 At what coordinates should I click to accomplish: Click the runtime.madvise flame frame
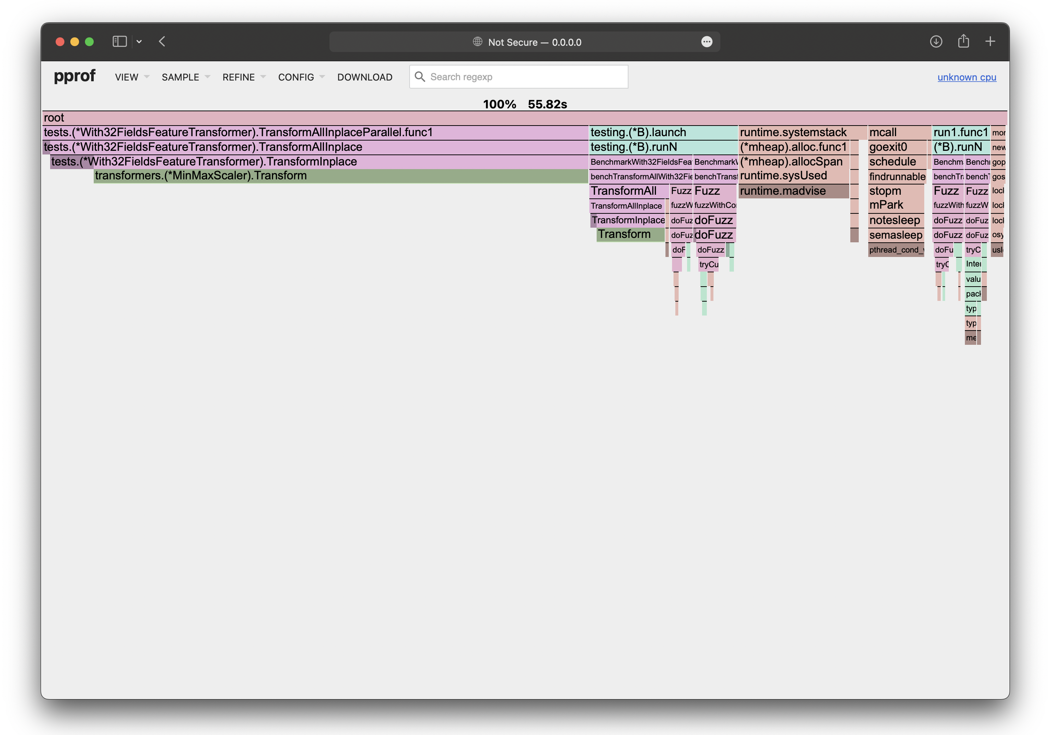[793, 191]
